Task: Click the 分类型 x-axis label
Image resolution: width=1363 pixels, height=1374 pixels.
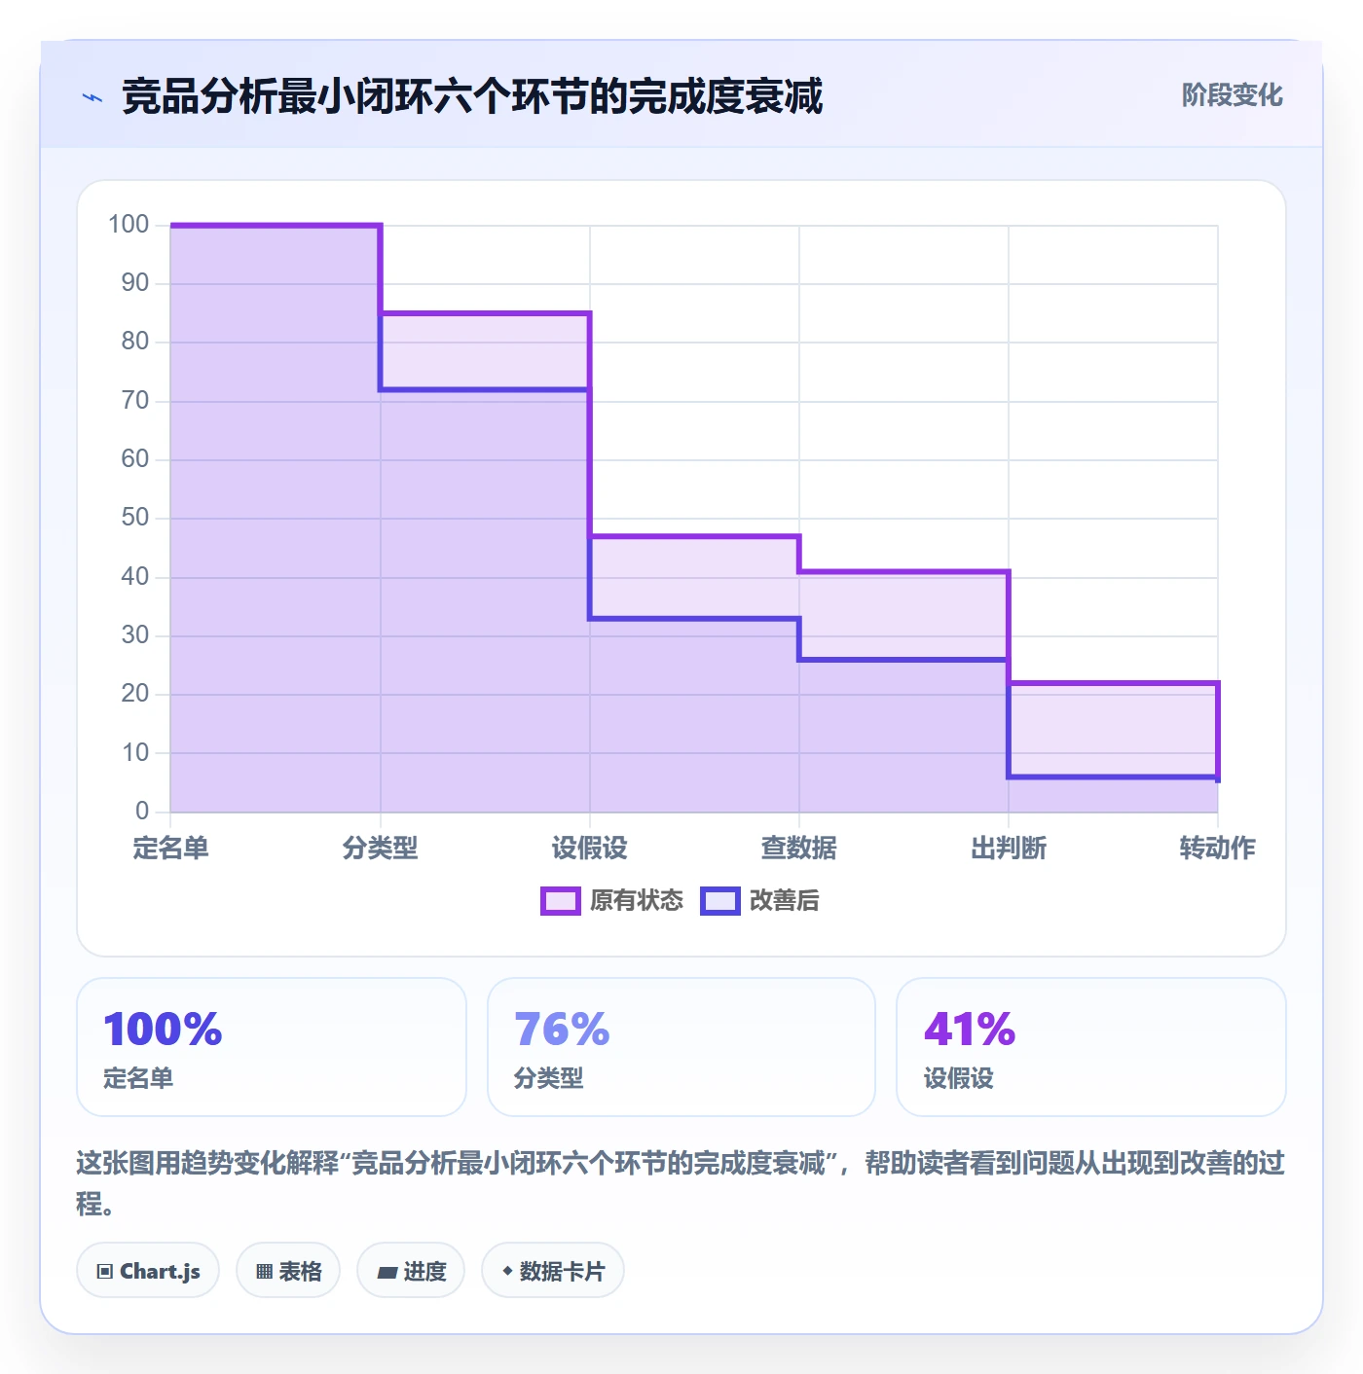Action: point(380,849)
